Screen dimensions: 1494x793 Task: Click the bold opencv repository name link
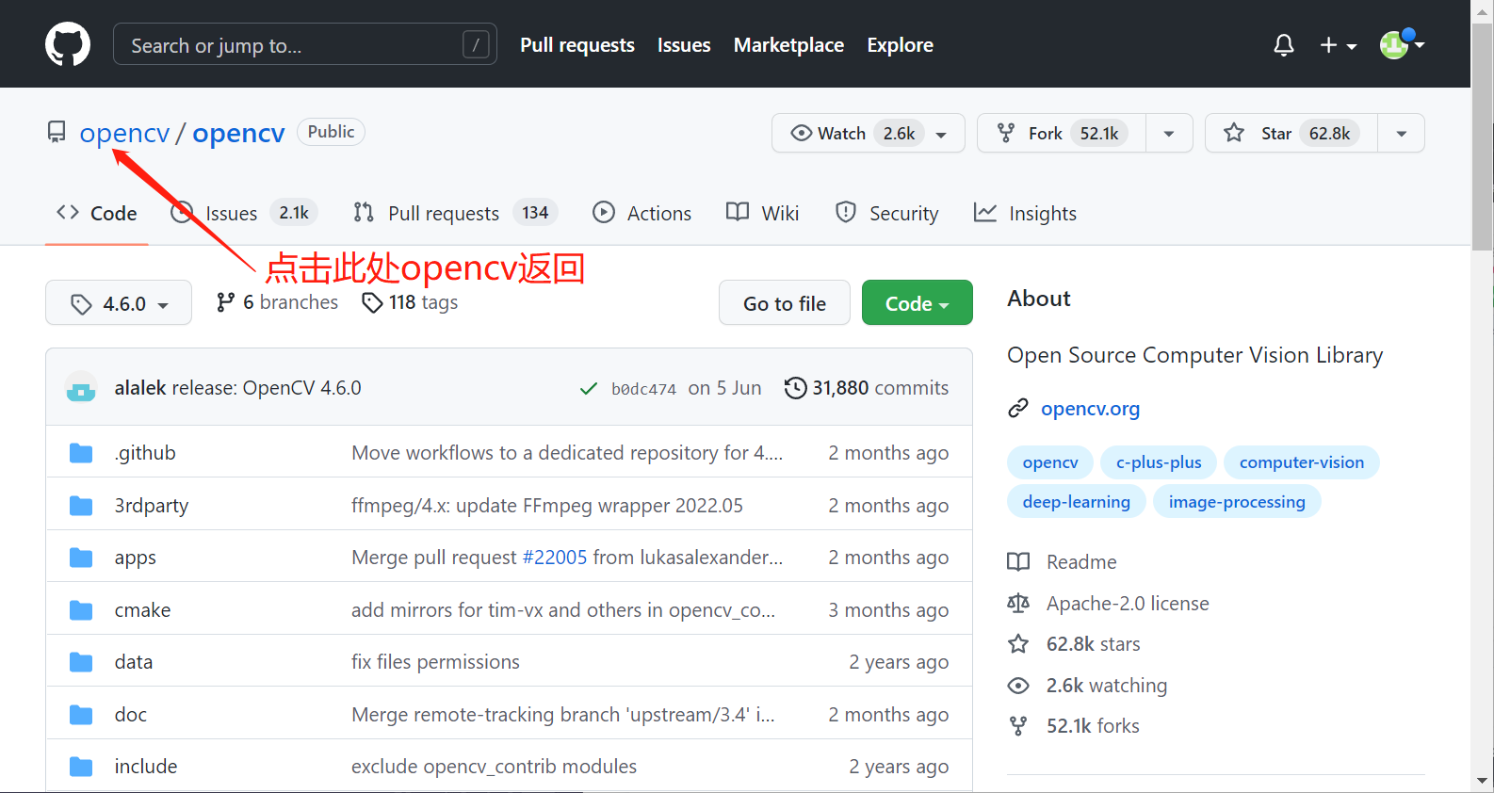click(x=238, y=133)
